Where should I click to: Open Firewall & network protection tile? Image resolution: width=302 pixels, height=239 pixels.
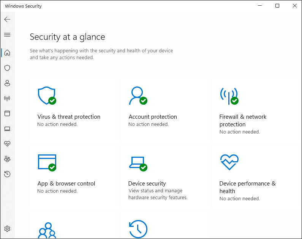[256, 110]
